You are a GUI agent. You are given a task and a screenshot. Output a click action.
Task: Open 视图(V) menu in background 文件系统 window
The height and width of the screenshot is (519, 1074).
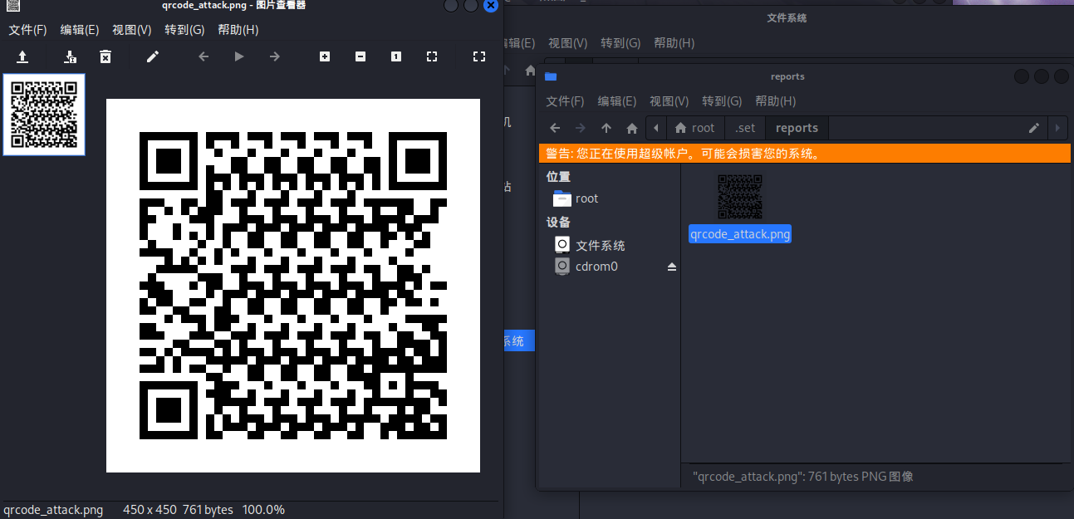[x=567, y=42]
